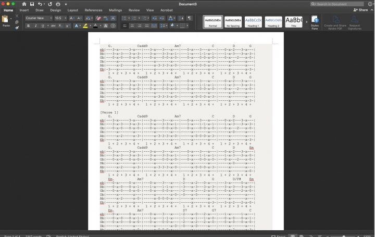Decrease indent of paragraph
Screen dimensions: 375x237
point(155,18)
